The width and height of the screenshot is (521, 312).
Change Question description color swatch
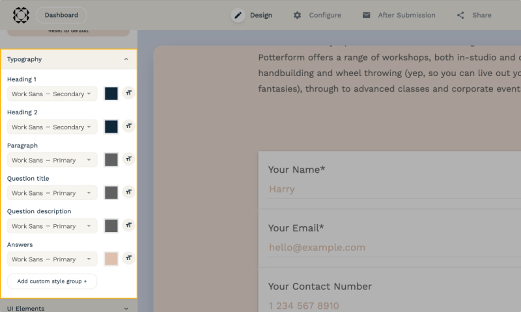111,226
